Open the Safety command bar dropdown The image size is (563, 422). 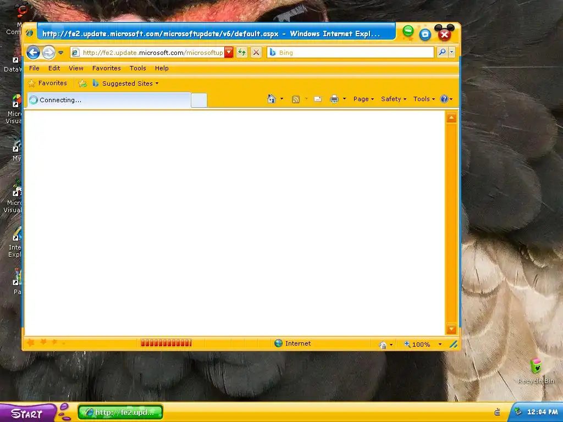point(394,99)
